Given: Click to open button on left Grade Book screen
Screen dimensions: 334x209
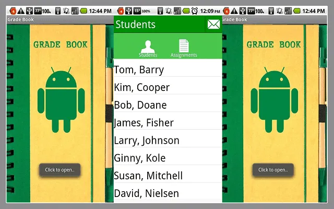Looking at the screenshot, I should (x=59, y=170).
